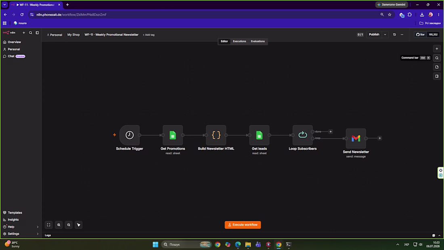Open the Loop Subscribers node
The height and width of the screenshot is (250, 444).
[303, 135]
